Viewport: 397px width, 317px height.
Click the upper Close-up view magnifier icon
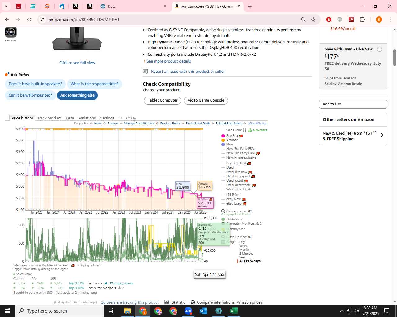tap(223, 211)
